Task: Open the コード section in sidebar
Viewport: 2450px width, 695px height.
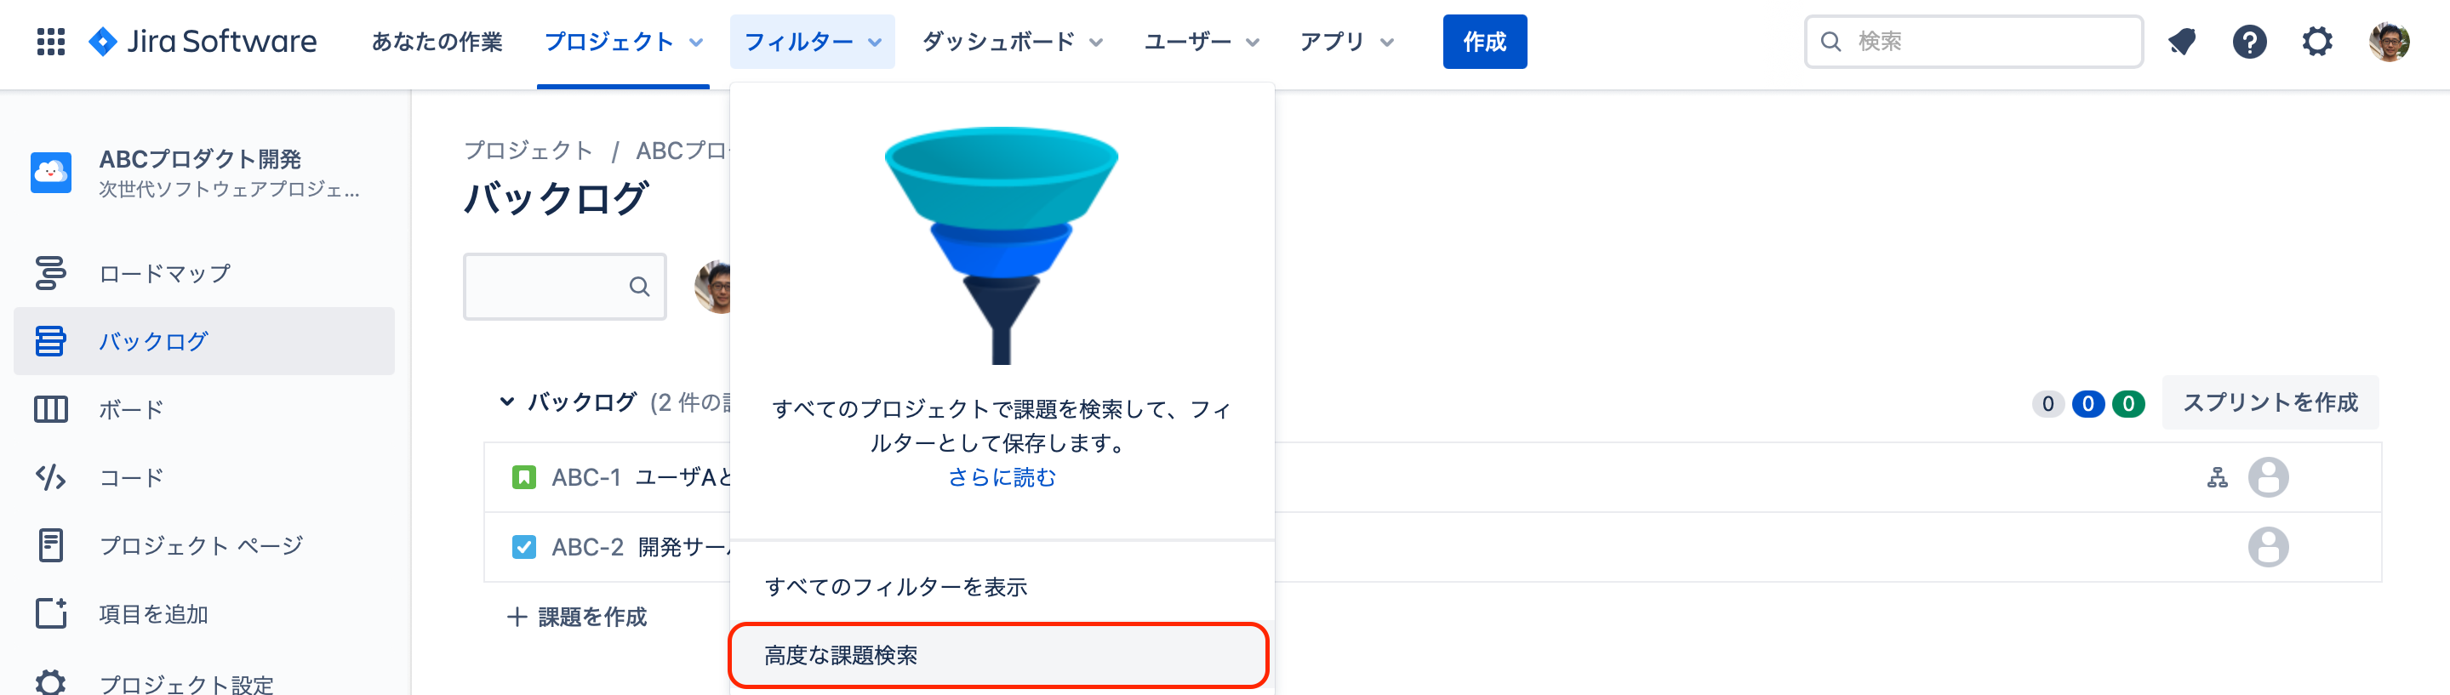Action: 129,477
